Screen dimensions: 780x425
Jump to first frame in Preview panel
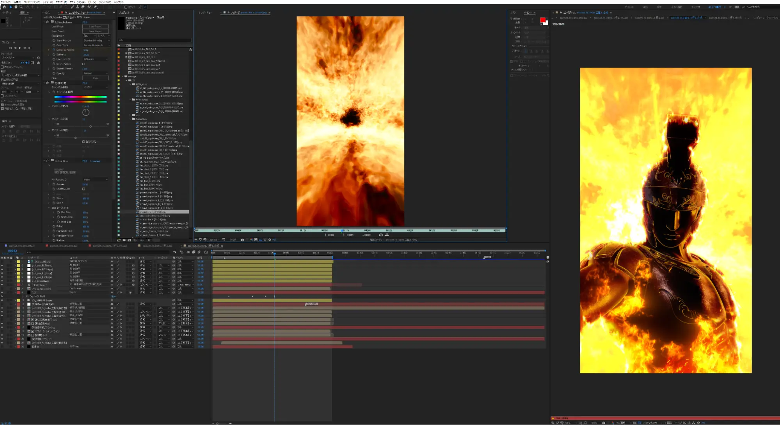coord(10,48)
